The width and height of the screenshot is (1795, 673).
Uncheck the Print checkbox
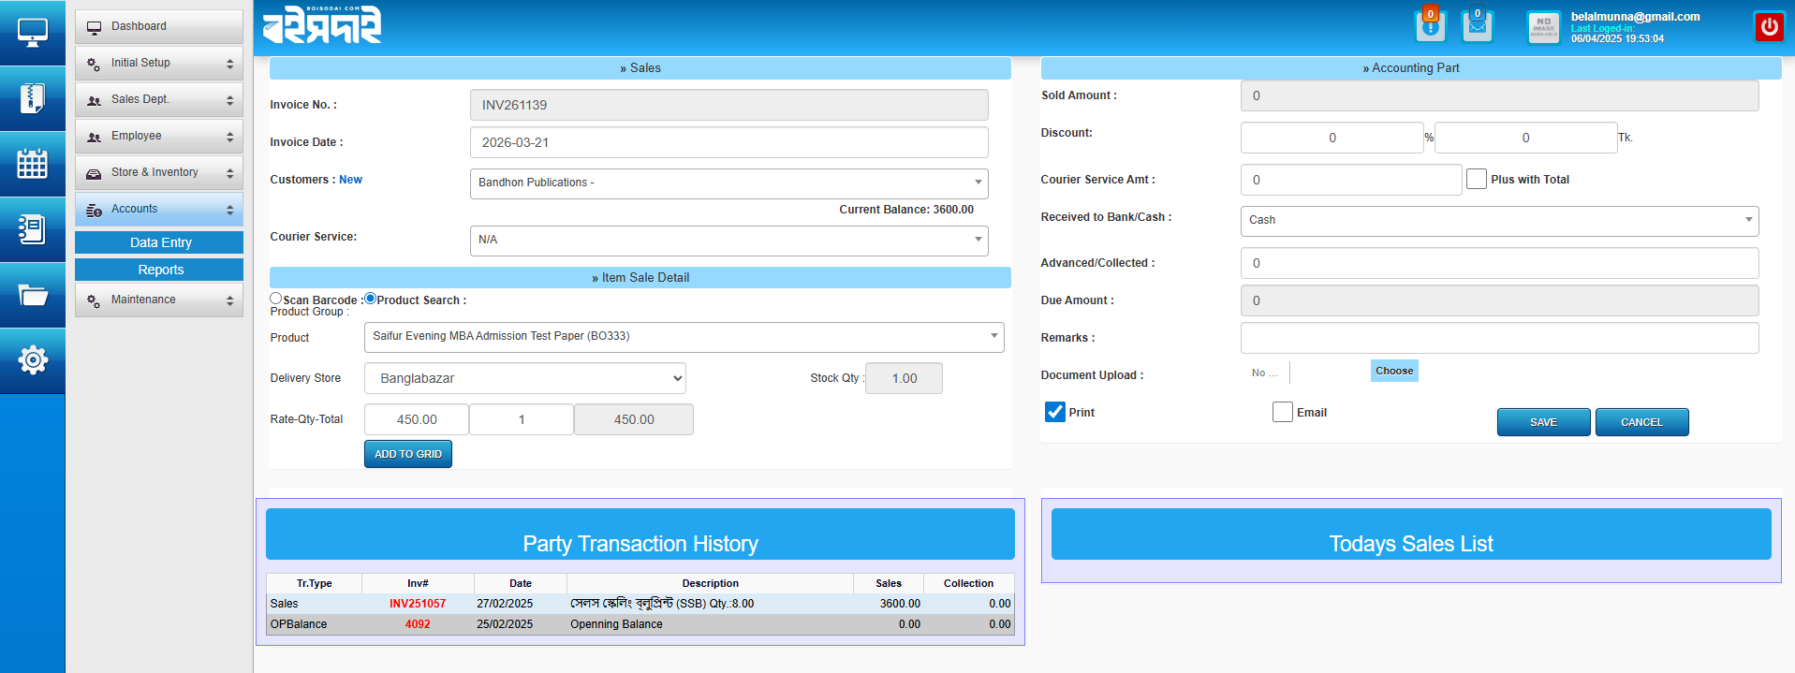1055,412
